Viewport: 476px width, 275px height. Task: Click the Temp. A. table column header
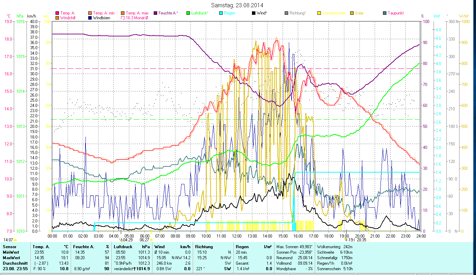(x=41, y=246)
